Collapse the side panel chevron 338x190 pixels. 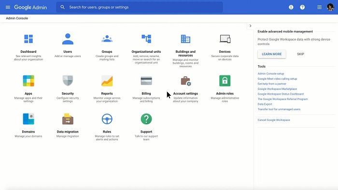tap(250, 26)
